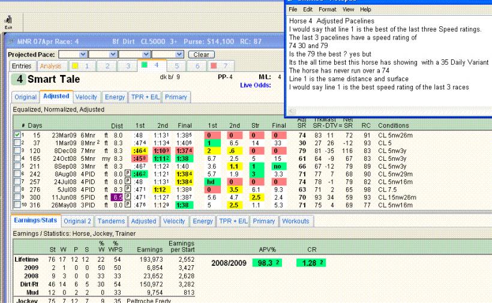Open the Original 2 tab
Viewport: 492px width, 303px height.
pyautogui.click(x=77, y=221)
